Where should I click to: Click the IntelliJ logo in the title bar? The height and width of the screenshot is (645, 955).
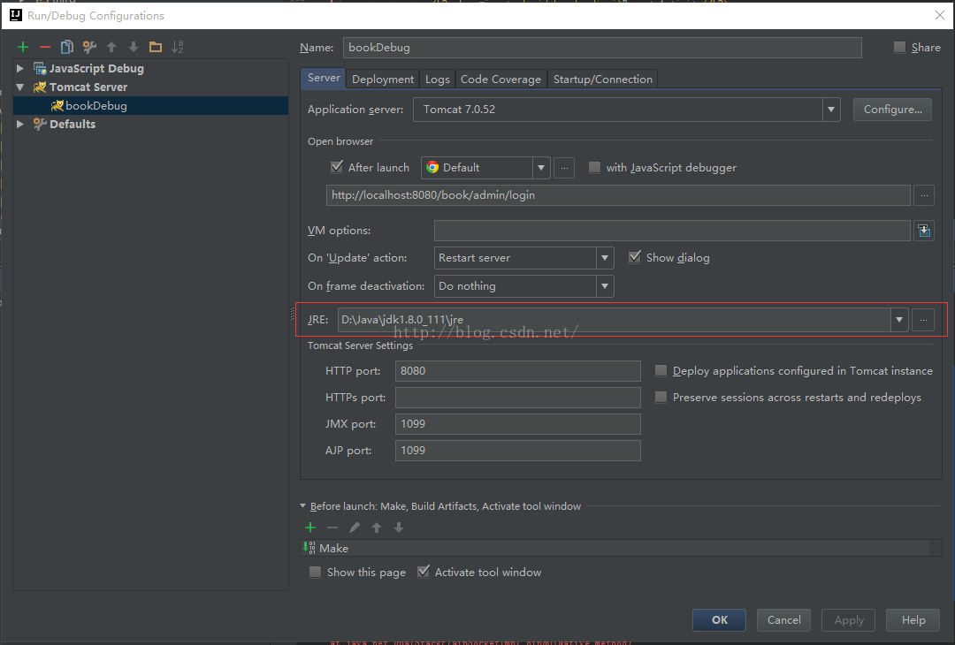coord(17,15)
